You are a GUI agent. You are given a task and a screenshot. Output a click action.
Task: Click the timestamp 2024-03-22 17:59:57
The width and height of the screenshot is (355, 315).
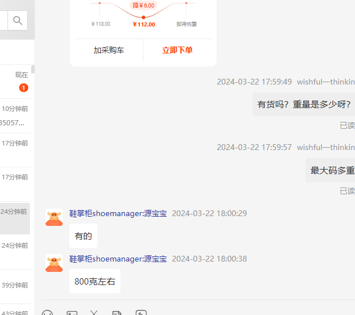(x=254, y=147)
